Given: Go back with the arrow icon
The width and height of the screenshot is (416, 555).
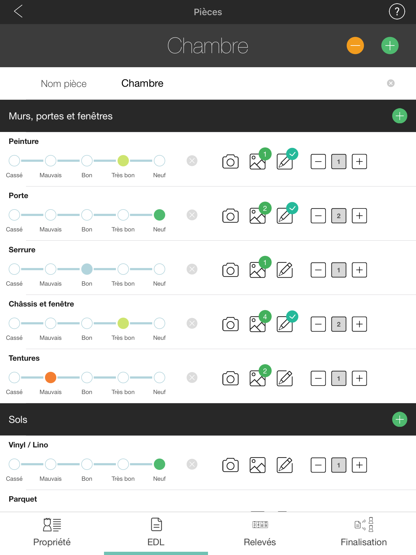Looking at the screenshot, I should [18, 11].
